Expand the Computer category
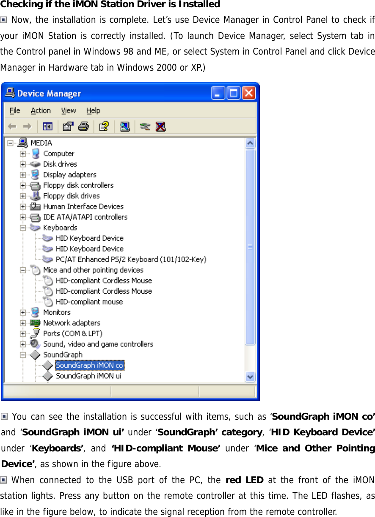This screenshot has width=375, height=517. pyautogui.click(x=22, y=153)
